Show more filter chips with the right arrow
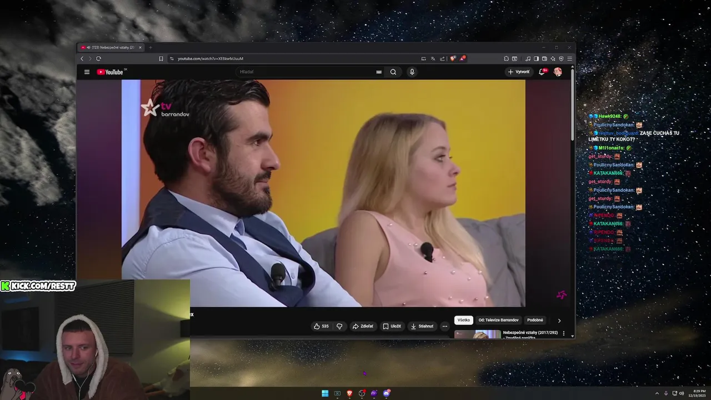 (x=559, y=321)
